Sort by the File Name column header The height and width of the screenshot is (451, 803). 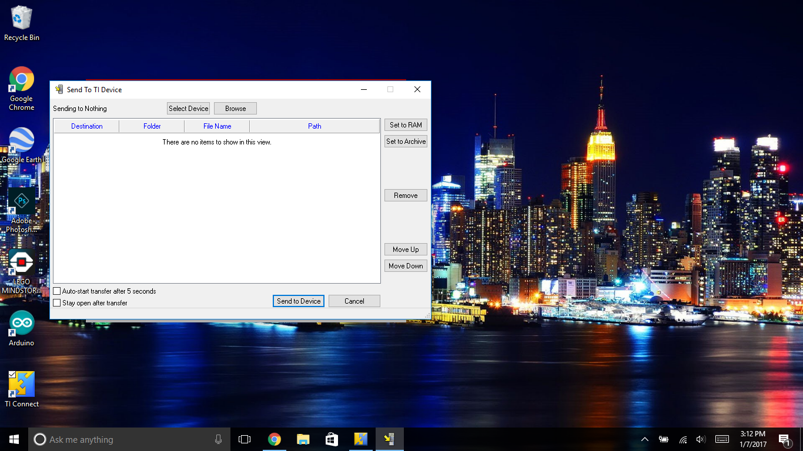[x=217, y=126]
